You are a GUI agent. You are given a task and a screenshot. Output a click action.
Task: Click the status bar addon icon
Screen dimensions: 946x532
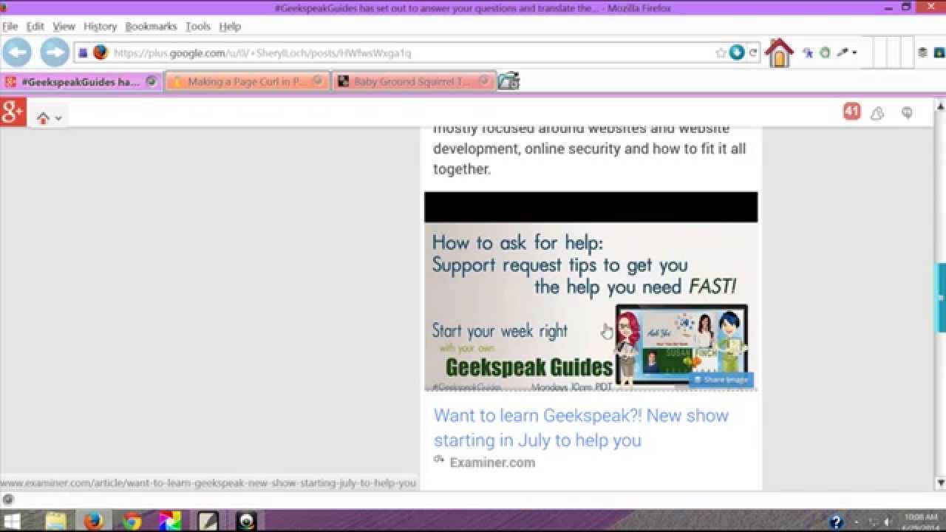[7, 499]
